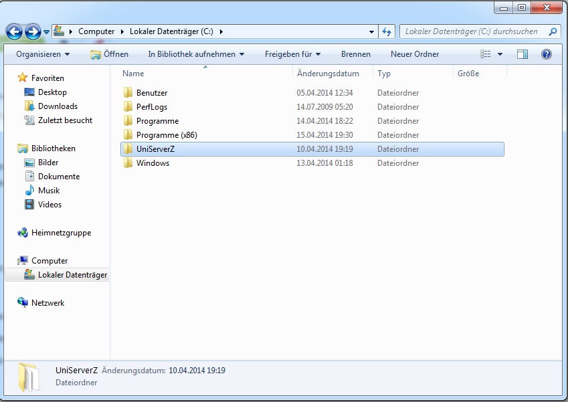Select the Programme (x86) folder icon
This screenshot has width=568, height=402.
coord(128,135)
